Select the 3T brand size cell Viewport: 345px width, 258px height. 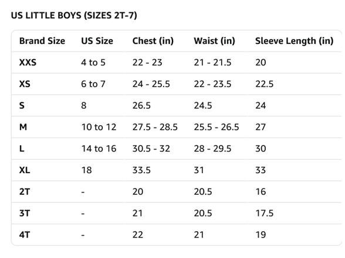25,213
